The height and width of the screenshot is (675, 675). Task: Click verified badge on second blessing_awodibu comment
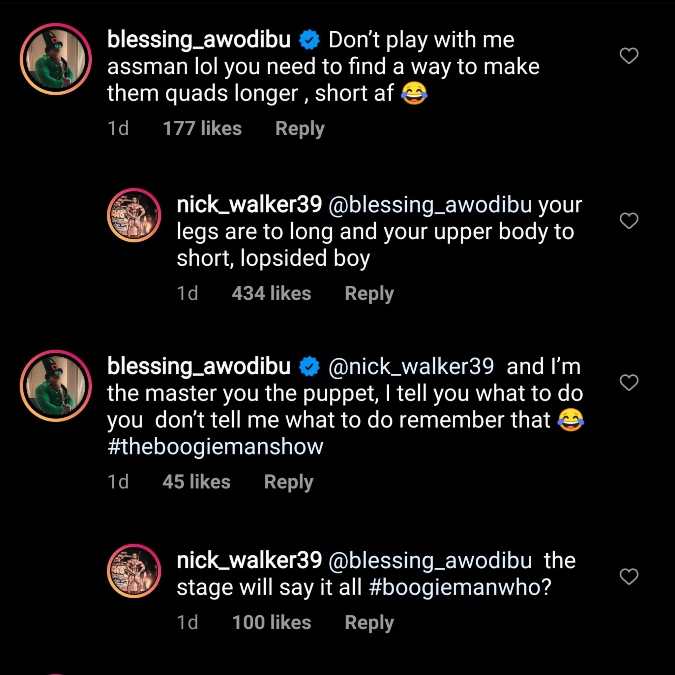tap(309, 367)
